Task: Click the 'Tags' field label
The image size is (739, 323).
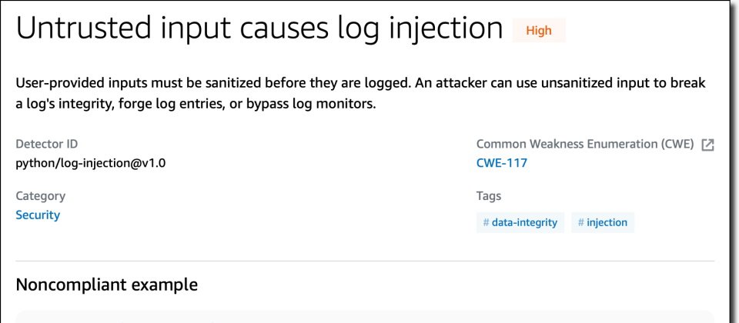Action: click(x=489, y=196)
